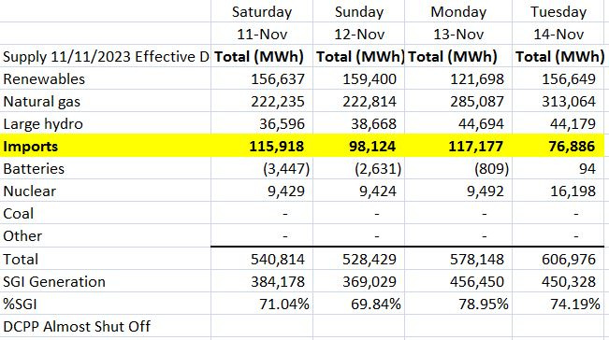
Task: Click SGI Generation value 450,328
Action: point(569,281)
